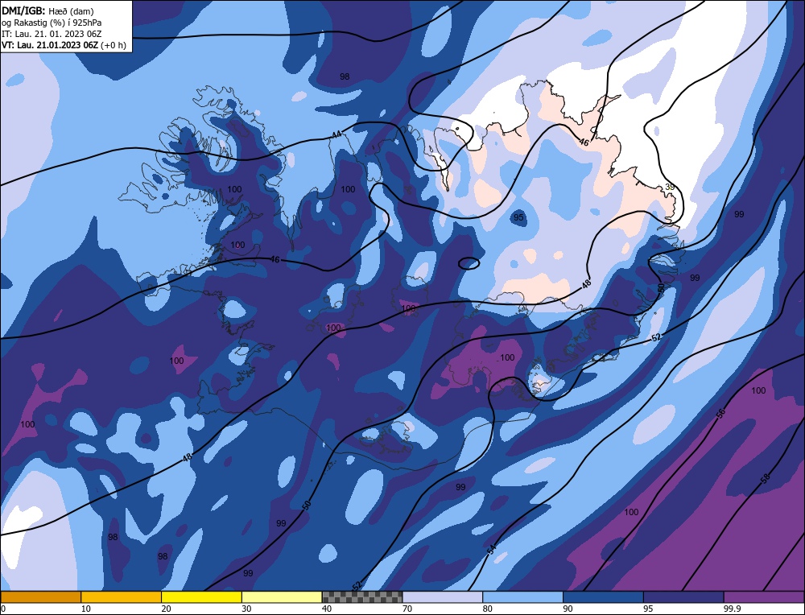
Task: Click the '70' tick label on the legend
Action: [x=407, y=609]
